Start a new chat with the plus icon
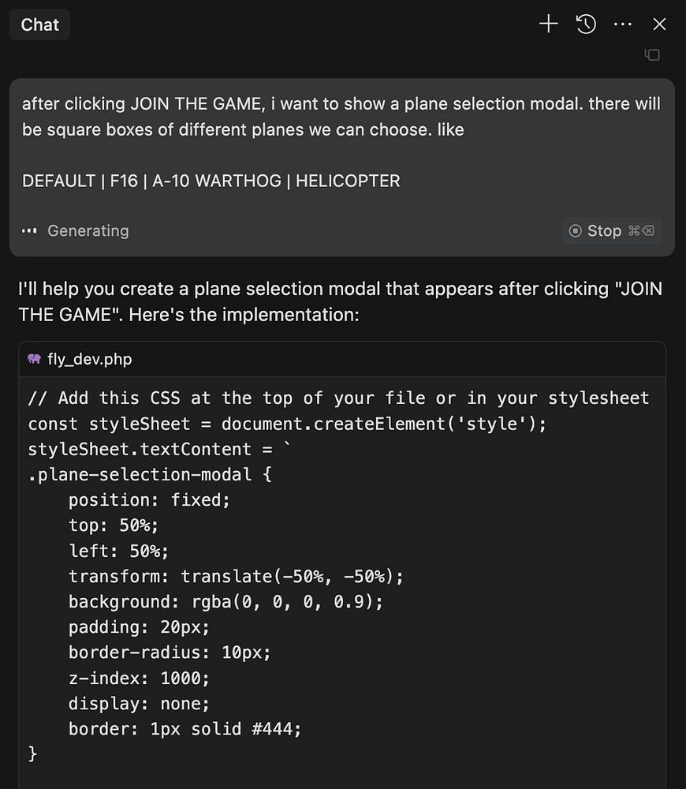This screenshot has width=686, height=789. point(548,24)
